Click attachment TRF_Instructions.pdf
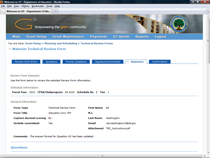The width and height of the screenshot is (210, 158). (x=118, y=128)
